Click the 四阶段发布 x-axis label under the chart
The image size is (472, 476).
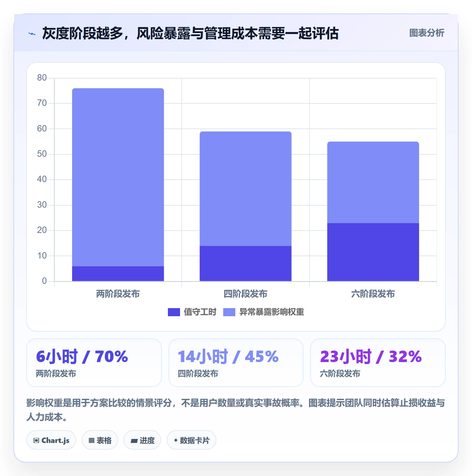pos(245,294)
